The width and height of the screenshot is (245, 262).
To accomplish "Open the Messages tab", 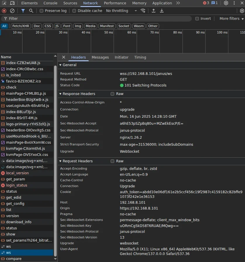I will point(100,57).
